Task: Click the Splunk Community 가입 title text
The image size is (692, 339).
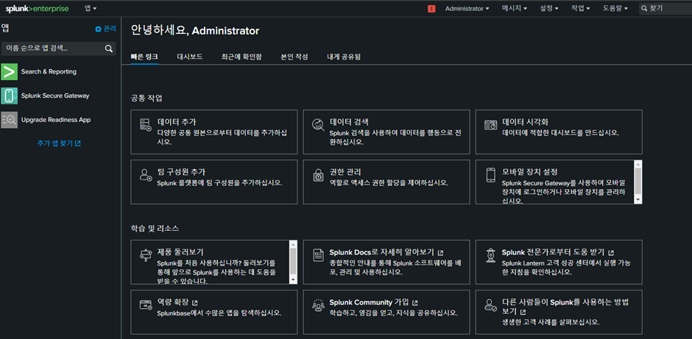Action: (x=369, y=302)
